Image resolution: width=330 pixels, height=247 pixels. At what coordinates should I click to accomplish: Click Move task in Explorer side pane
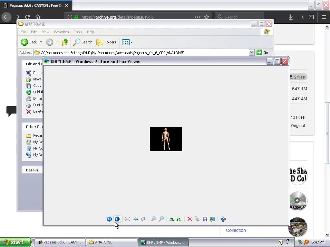pos(34,79)
